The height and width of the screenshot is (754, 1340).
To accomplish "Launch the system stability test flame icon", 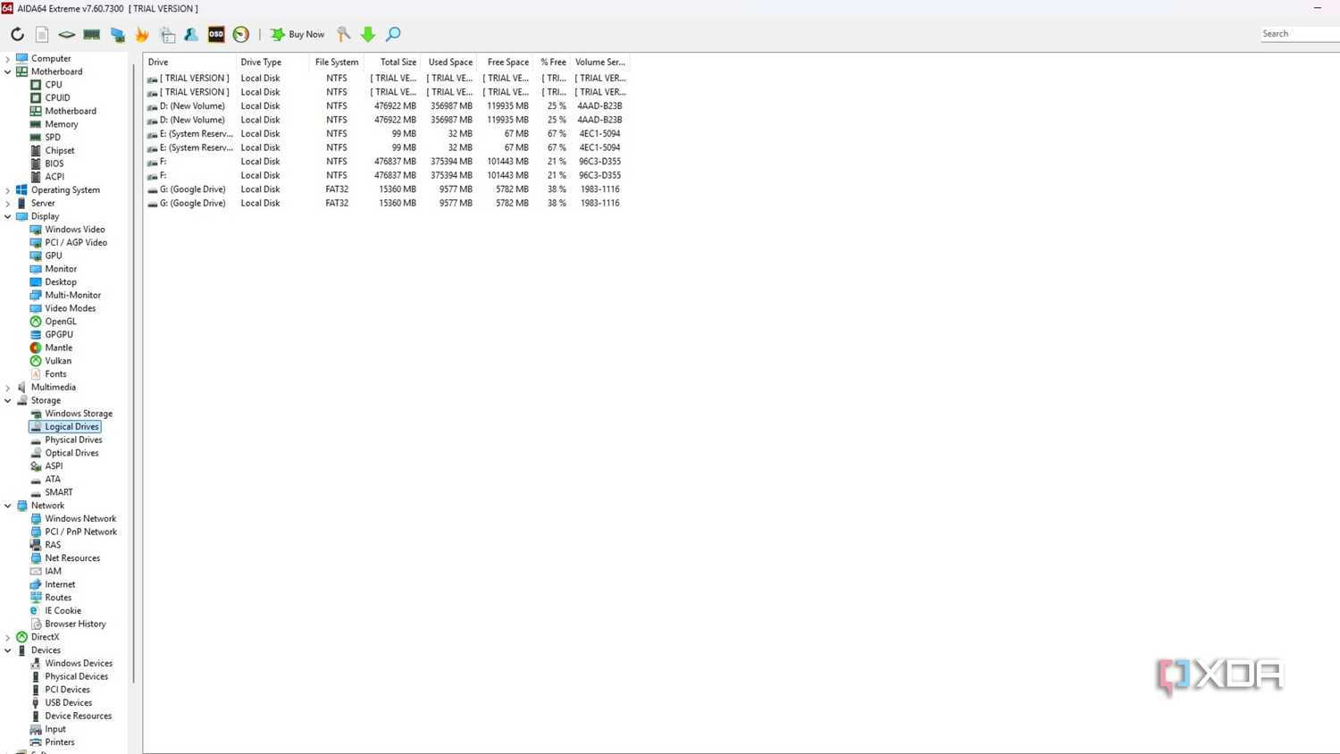I will click(141, 34).
